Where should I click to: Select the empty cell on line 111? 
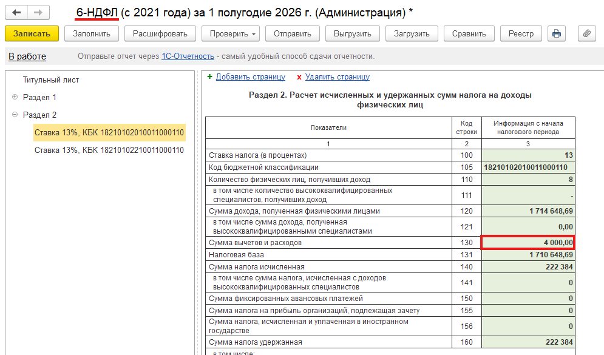528,195
